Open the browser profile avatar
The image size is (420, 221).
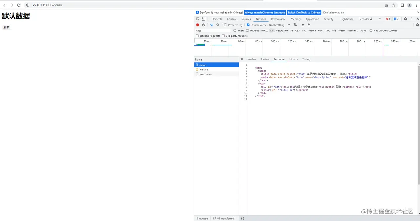(x=409, y=5)
